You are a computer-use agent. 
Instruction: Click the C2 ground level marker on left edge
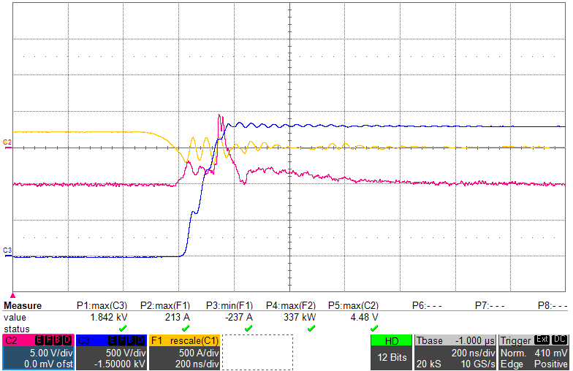(7, 142)
